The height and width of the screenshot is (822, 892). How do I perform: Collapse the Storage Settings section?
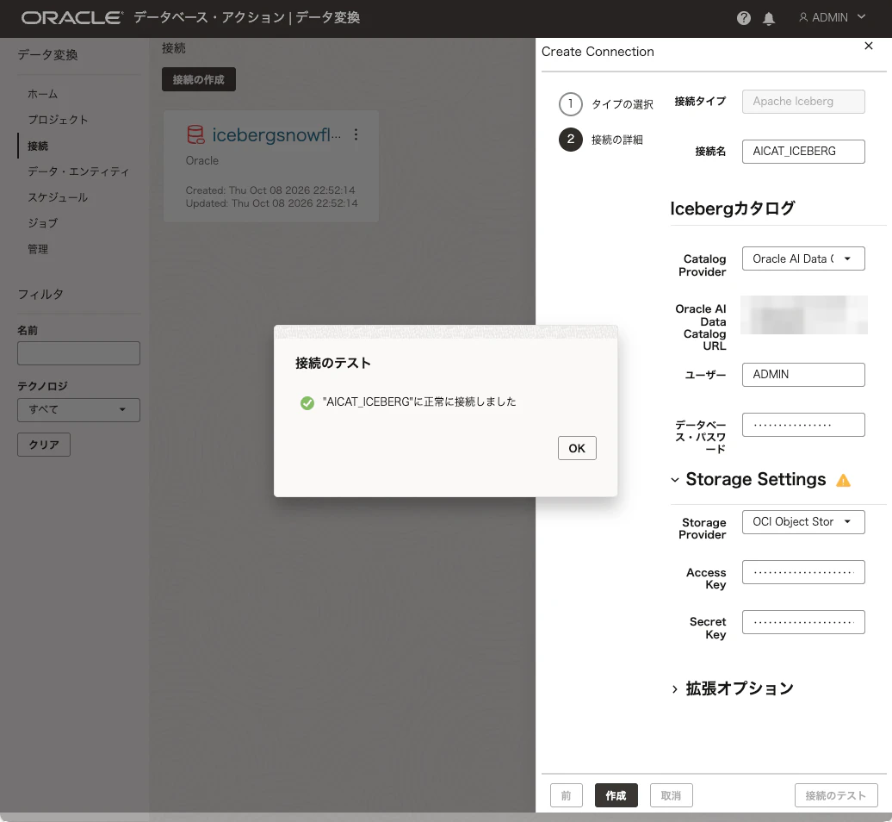point(675,480)
